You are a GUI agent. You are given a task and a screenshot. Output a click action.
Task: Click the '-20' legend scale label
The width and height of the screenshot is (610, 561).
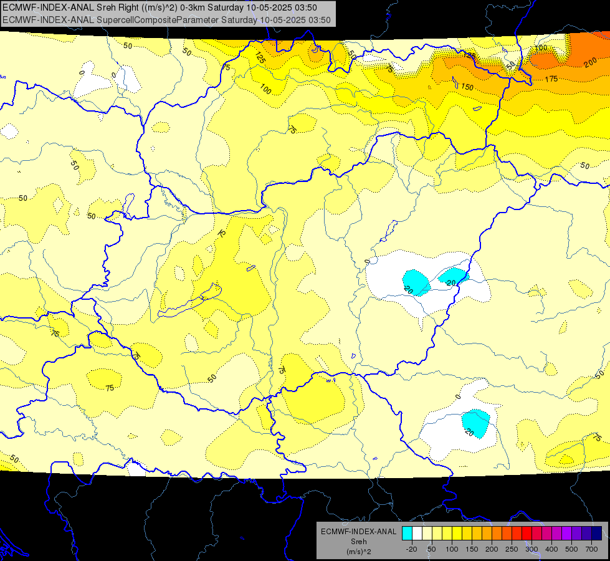[412, 549]
